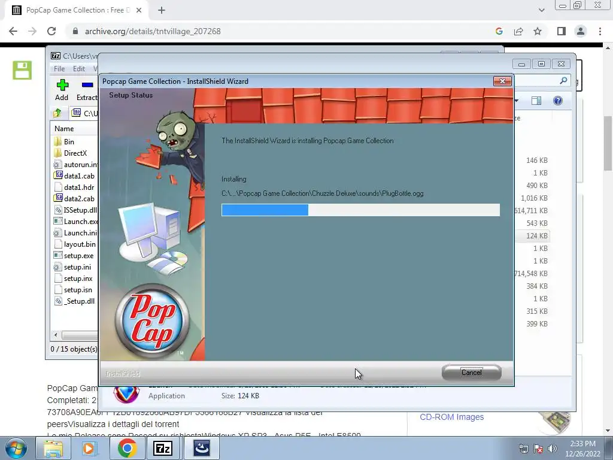Toggle Chrome side panel
This screenshot has height=460, width=613.
(562, 31)
